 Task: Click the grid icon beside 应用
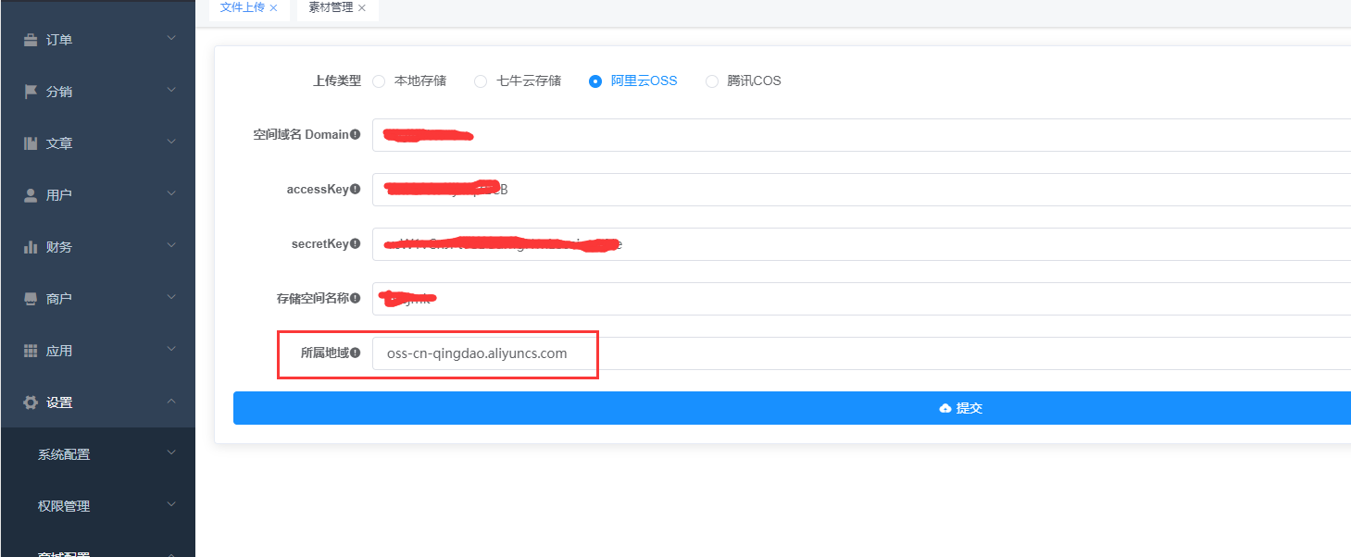(31, 351)
